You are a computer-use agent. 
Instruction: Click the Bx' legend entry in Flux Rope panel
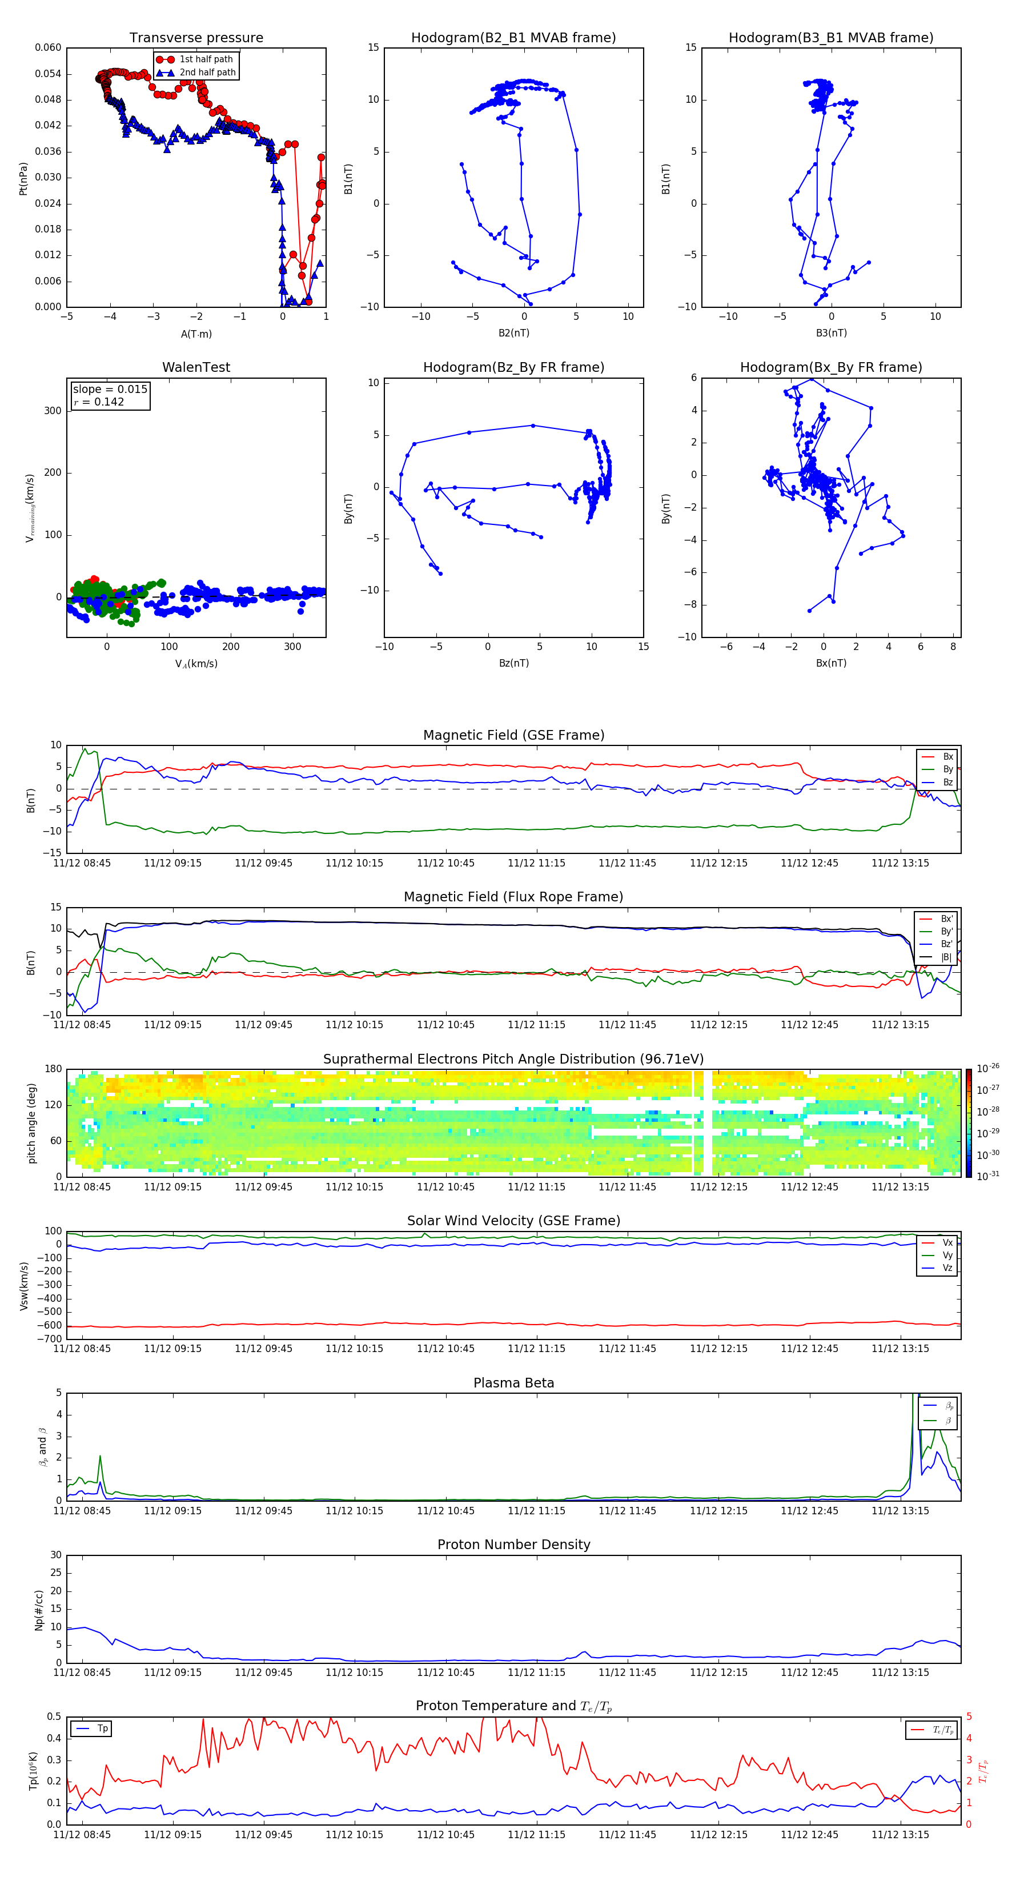tap(936, 920)
